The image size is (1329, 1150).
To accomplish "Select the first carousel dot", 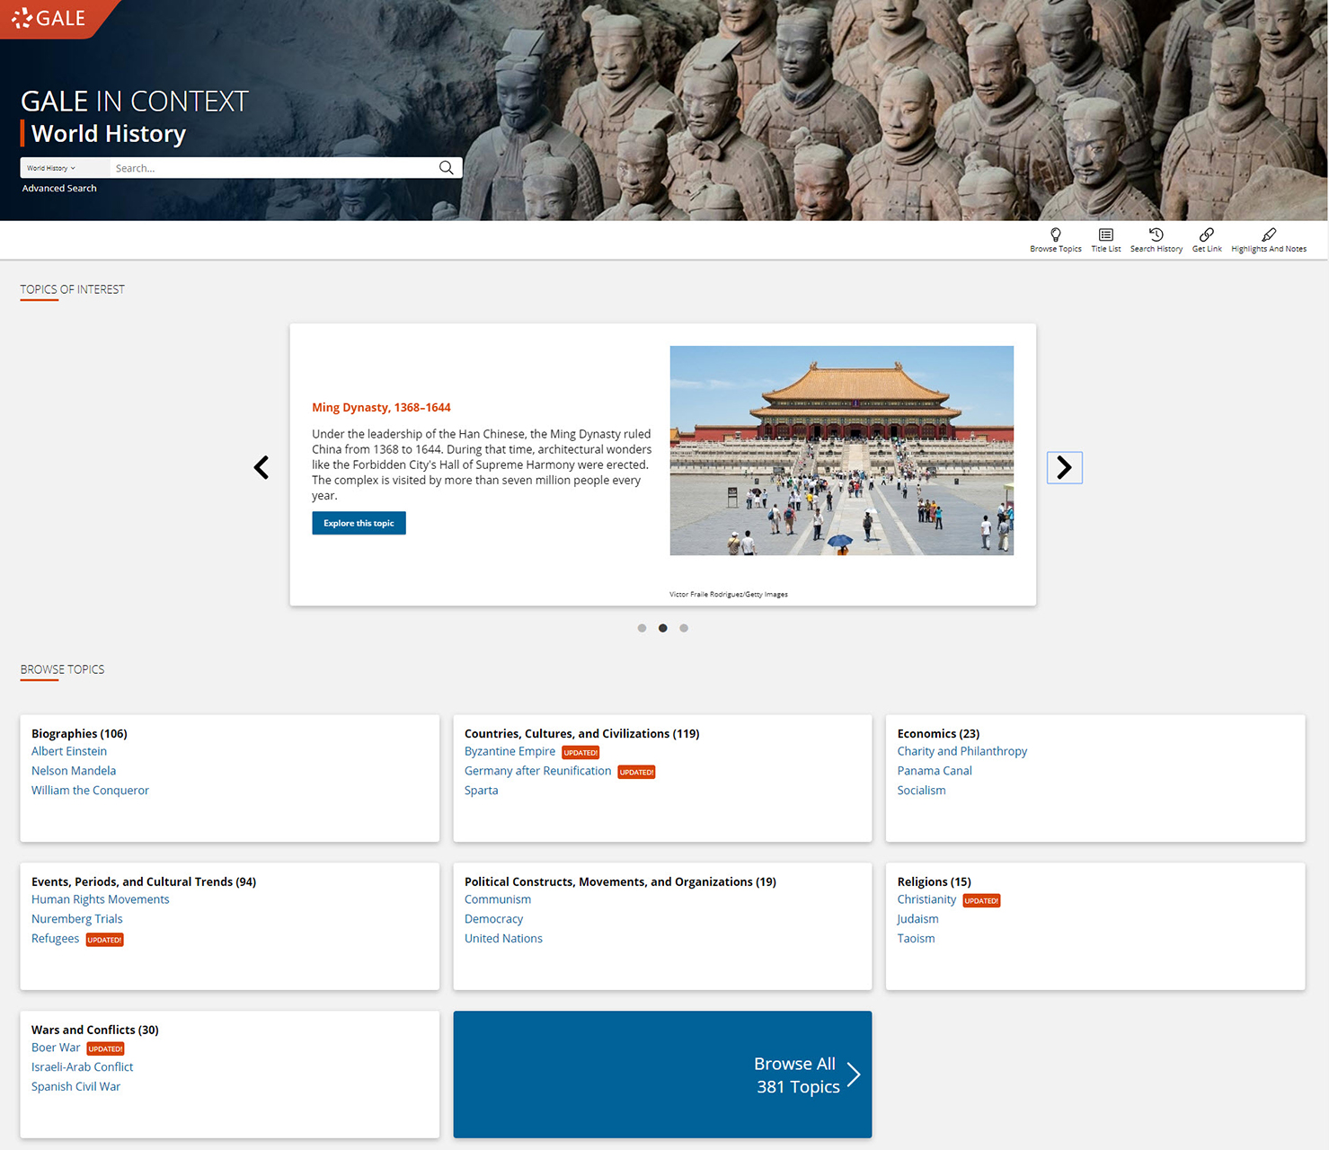I will 642,628.
